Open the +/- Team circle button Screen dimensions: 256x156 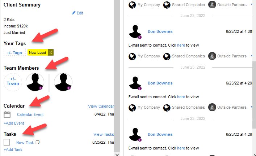click(x=13, y=82)
